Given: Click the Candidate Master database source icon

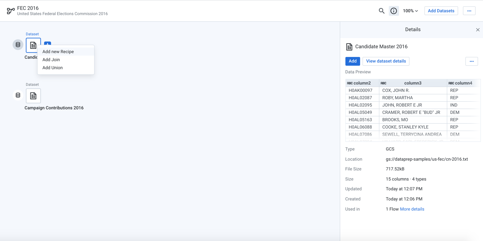Looking at the screenshot, I should point(18,45).
